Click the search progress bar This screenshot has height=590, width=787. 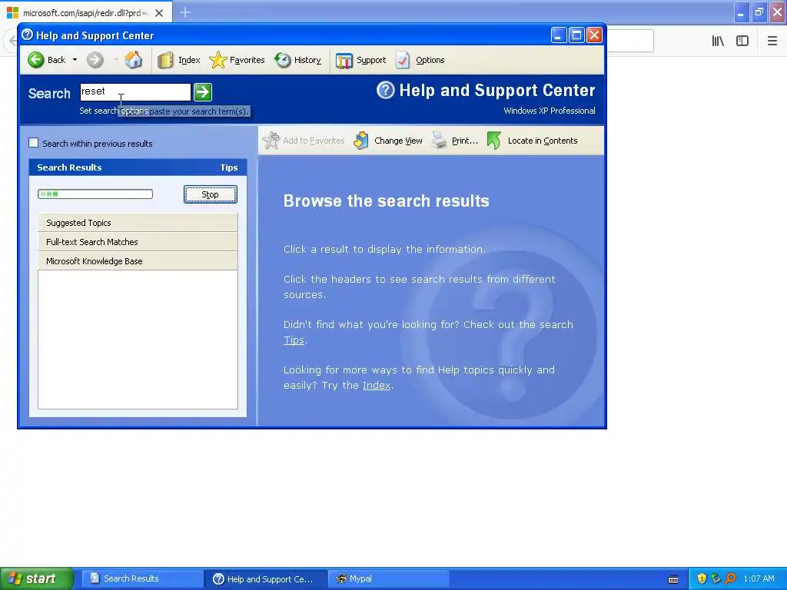click(x=95, y=194)
